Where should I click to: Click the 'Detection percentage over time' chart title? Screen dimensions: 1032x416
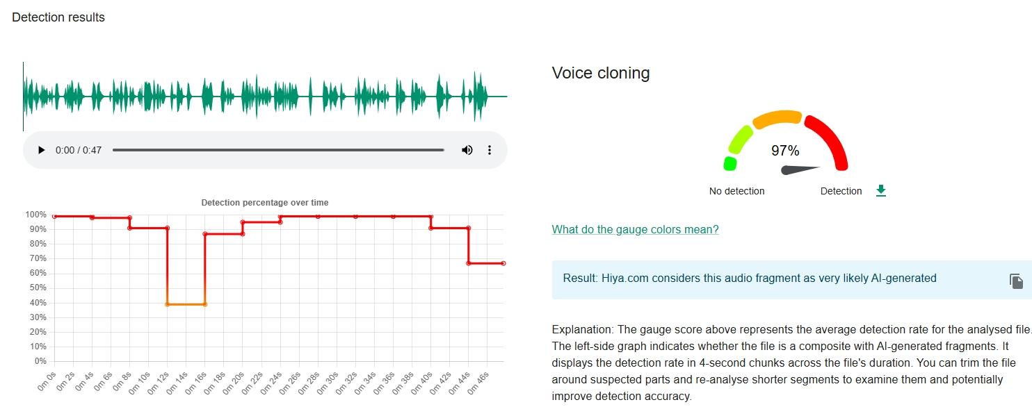pos(265,203)
